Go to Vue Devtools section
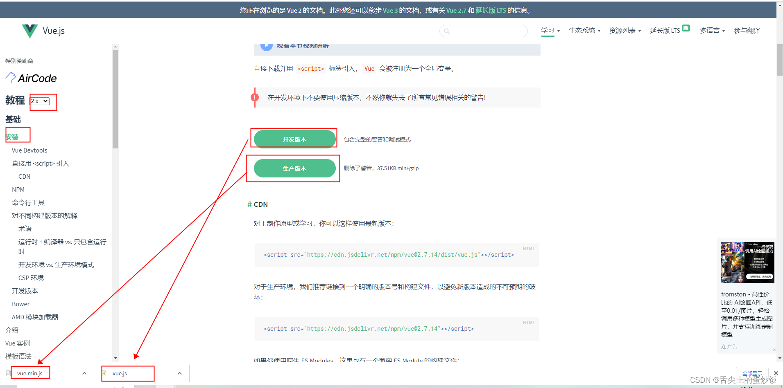Image resolution: width=783 pixels, height=388 pixels. pyautogui.click(x=29, y=150)
